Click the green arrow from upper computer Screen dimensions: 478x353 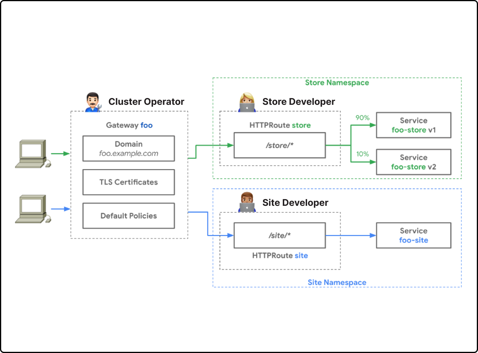[x=60, y=154]
